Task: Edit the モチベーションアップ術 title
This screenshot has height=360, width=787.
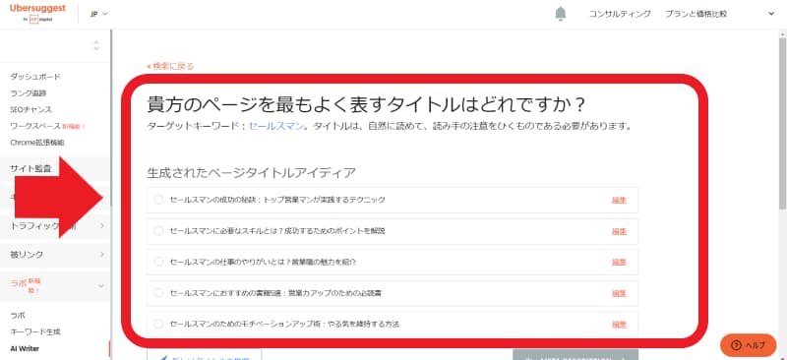Action: pos(619,325)
